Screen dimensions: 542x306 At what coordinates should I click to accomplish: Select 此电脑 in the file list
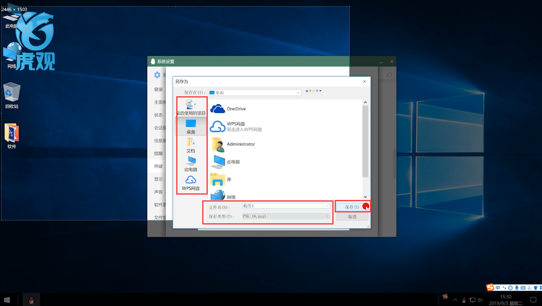click(x=225, y=162)
